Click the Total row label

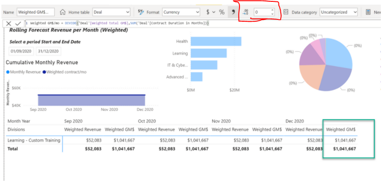13,149
